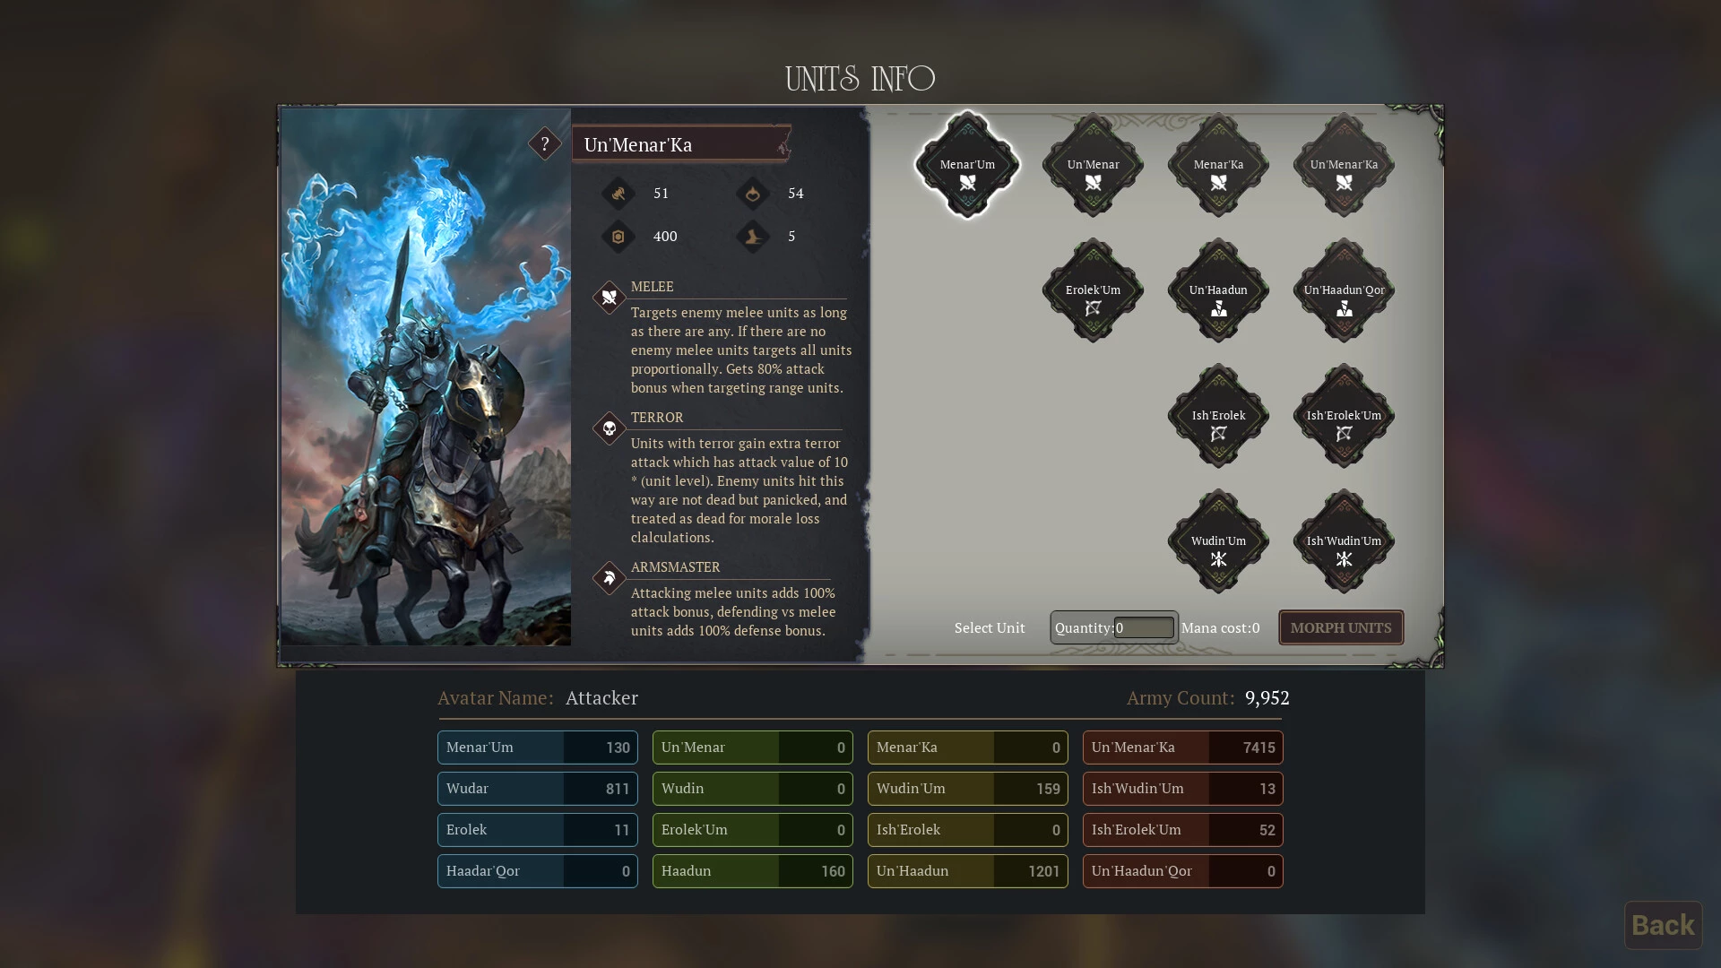
Task: Select the Wudin'Um unit diamond
Action: [x=1218, y=541]
